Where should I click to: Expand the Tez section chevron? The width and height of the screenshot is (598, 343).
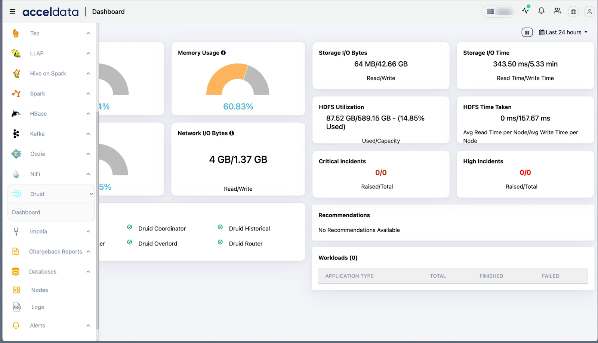pos(88,33)
